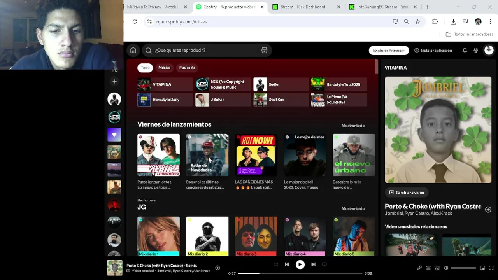Close the Spotify browser tab
The image size is (498, 280).
point(262,7)
